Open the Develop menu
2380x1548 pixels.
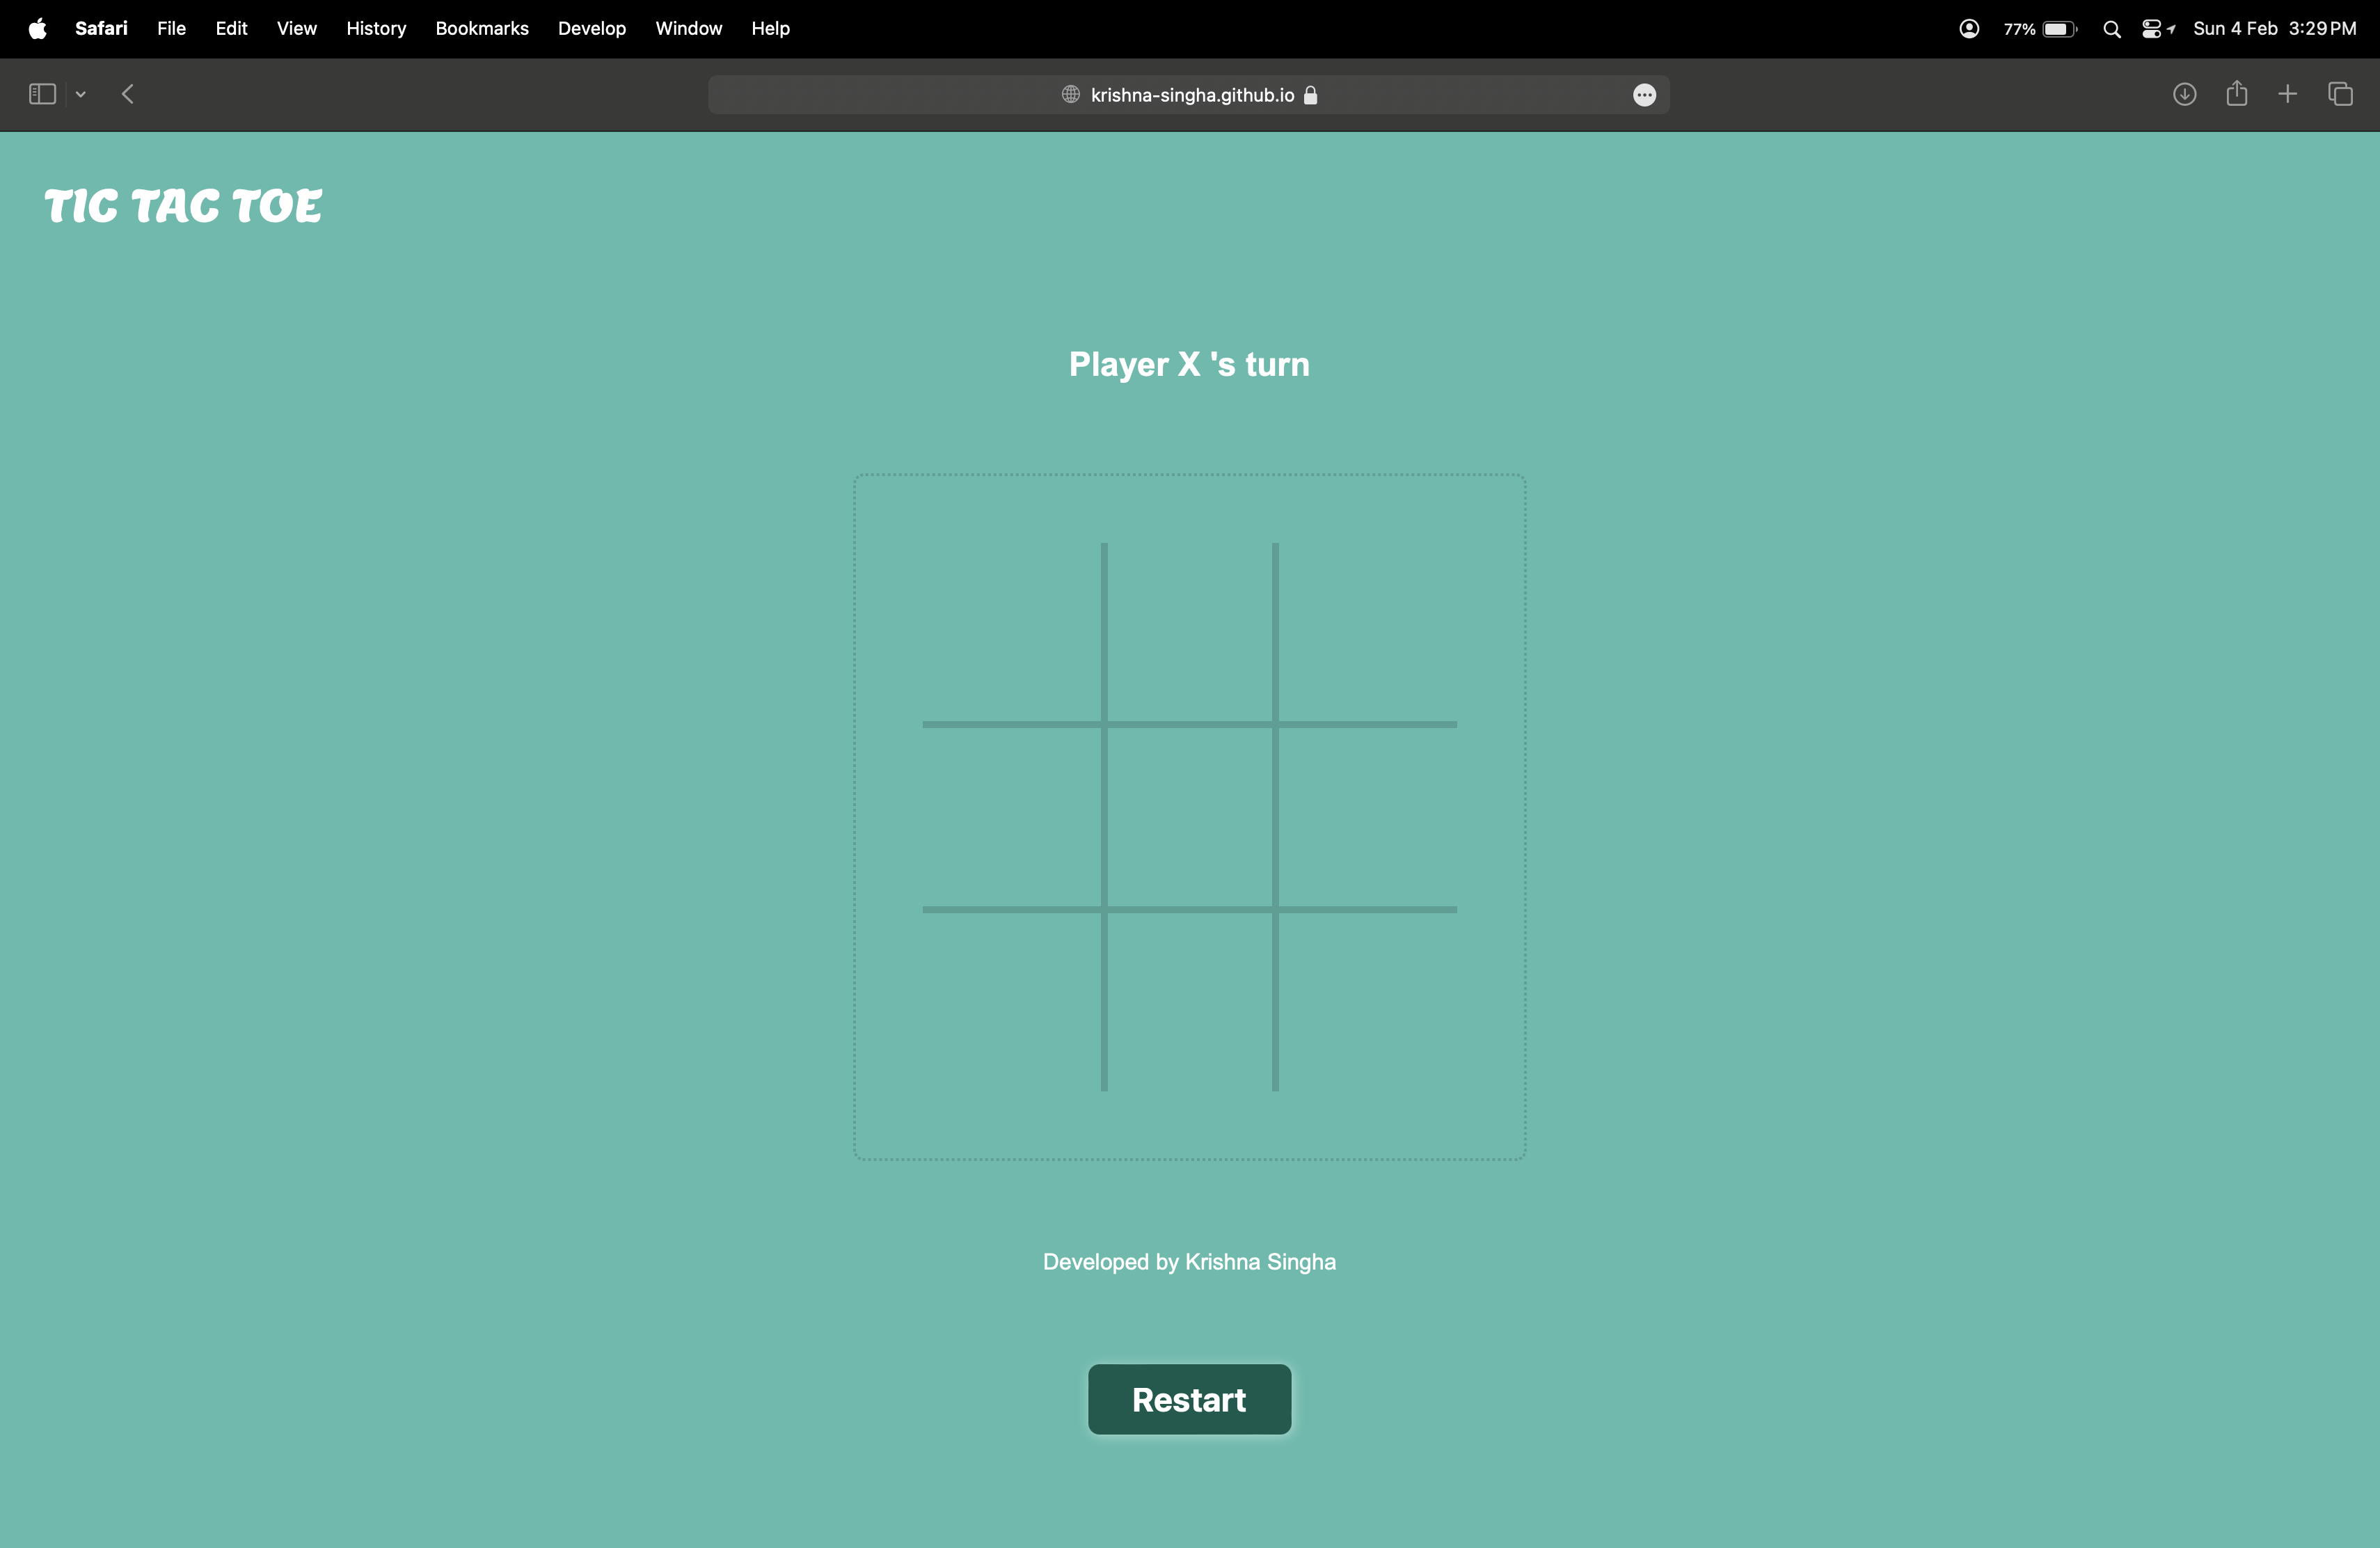[x=592, y=29]
